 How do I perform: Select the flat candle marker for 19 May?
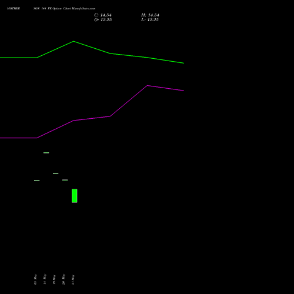pyautogui.click(x=56, y=173)
